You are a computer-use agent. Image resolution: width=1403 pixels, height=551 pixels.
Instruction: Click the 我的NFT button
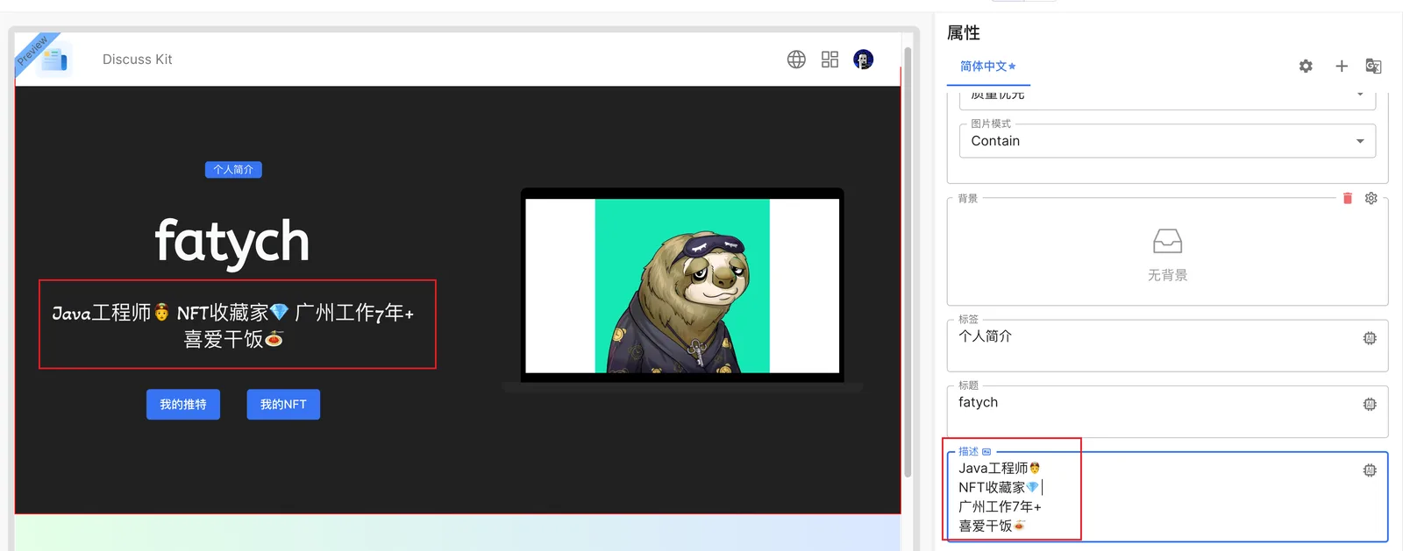pos(283,405)
